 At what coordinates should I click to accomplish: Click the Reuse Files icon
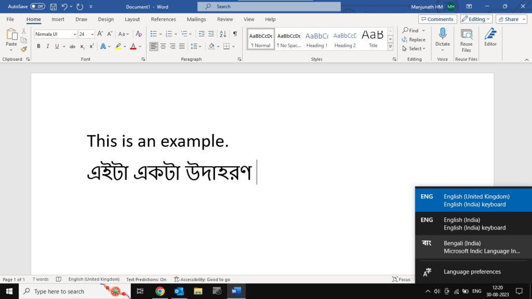pyautogui.click(x=466, y=38)
